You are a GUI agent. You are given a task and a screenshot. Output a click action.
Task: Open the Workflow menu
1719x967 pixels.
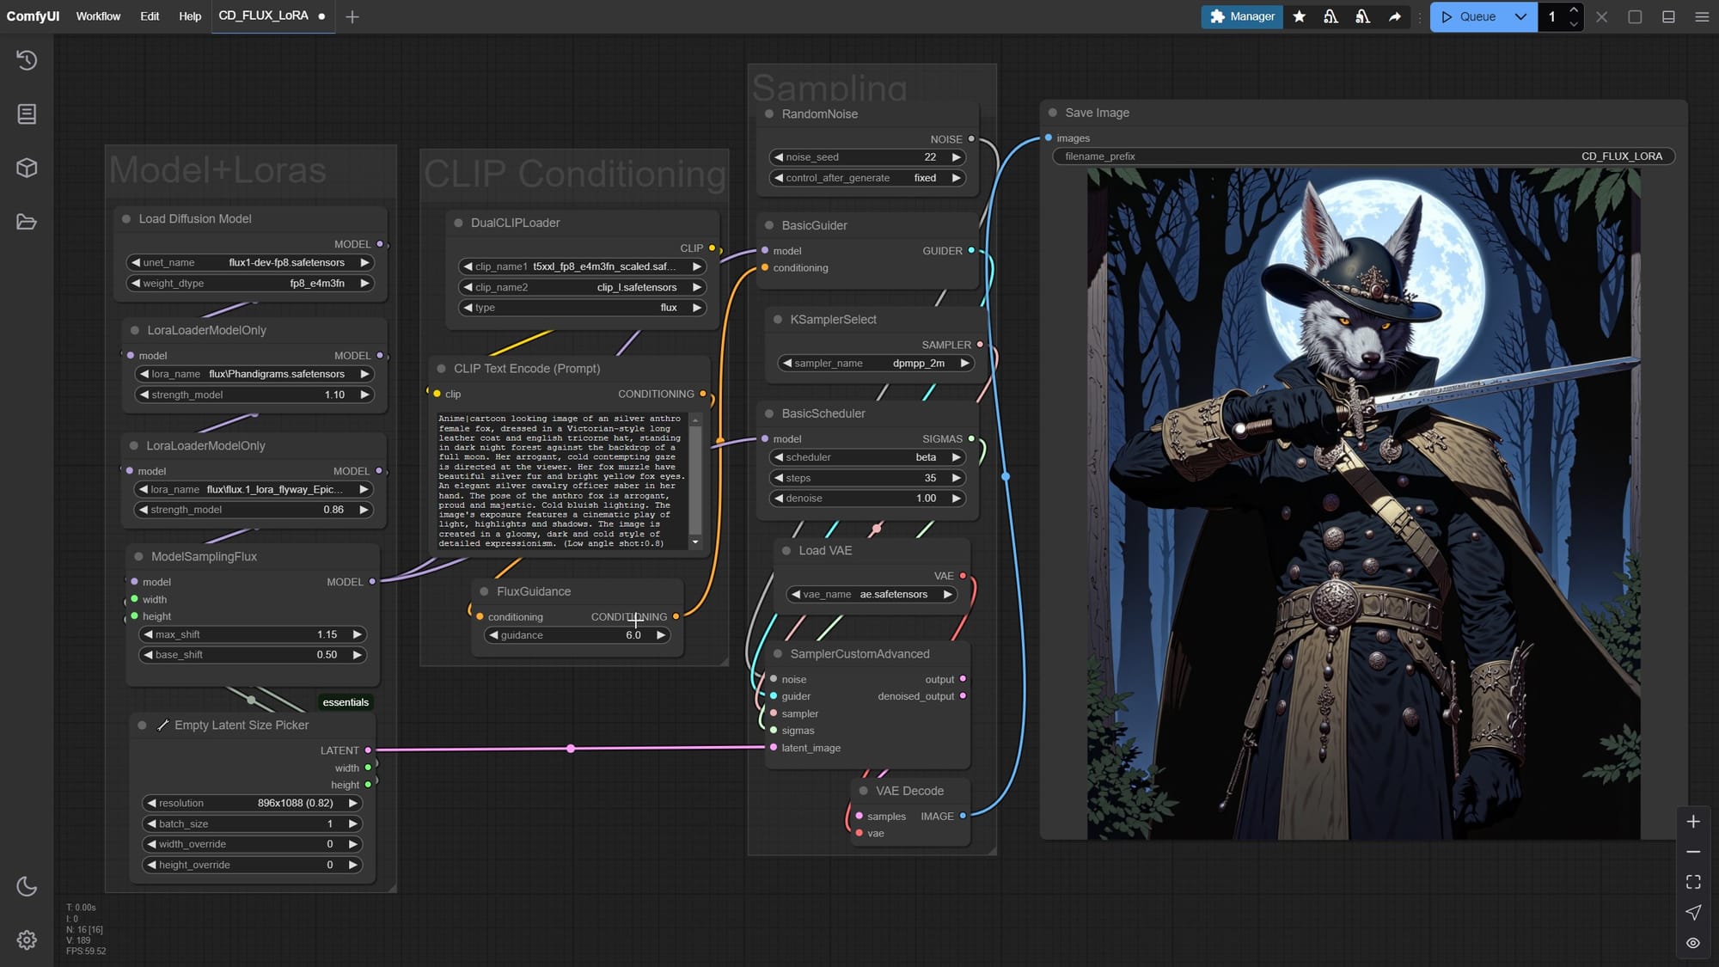[x=98, y=16]
